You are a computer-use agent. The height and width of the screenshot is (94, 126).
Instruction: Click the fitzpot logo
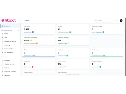click(9, 20)
